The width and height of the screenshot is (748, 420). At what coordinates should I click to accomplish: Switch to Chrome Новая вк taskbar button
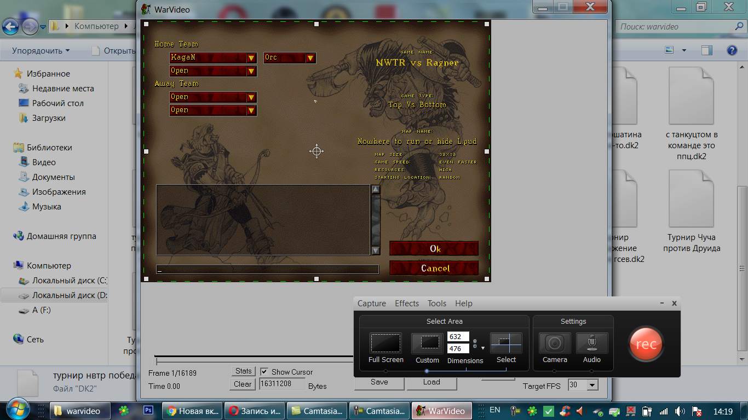pos(193,411)
